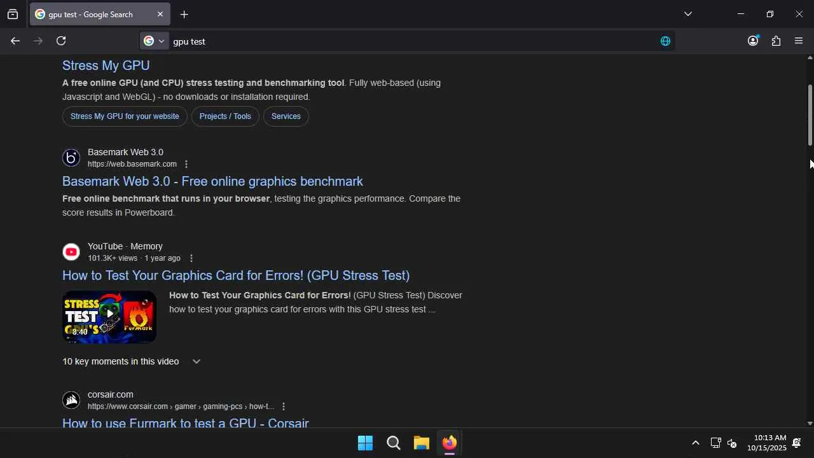Click the Firefox taskbar icon
The width and height of the screenshot is (814, 458).
450,443
